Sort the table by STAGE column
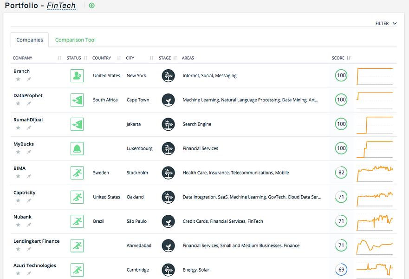This screenshot has height=279, width=409. 175,58
